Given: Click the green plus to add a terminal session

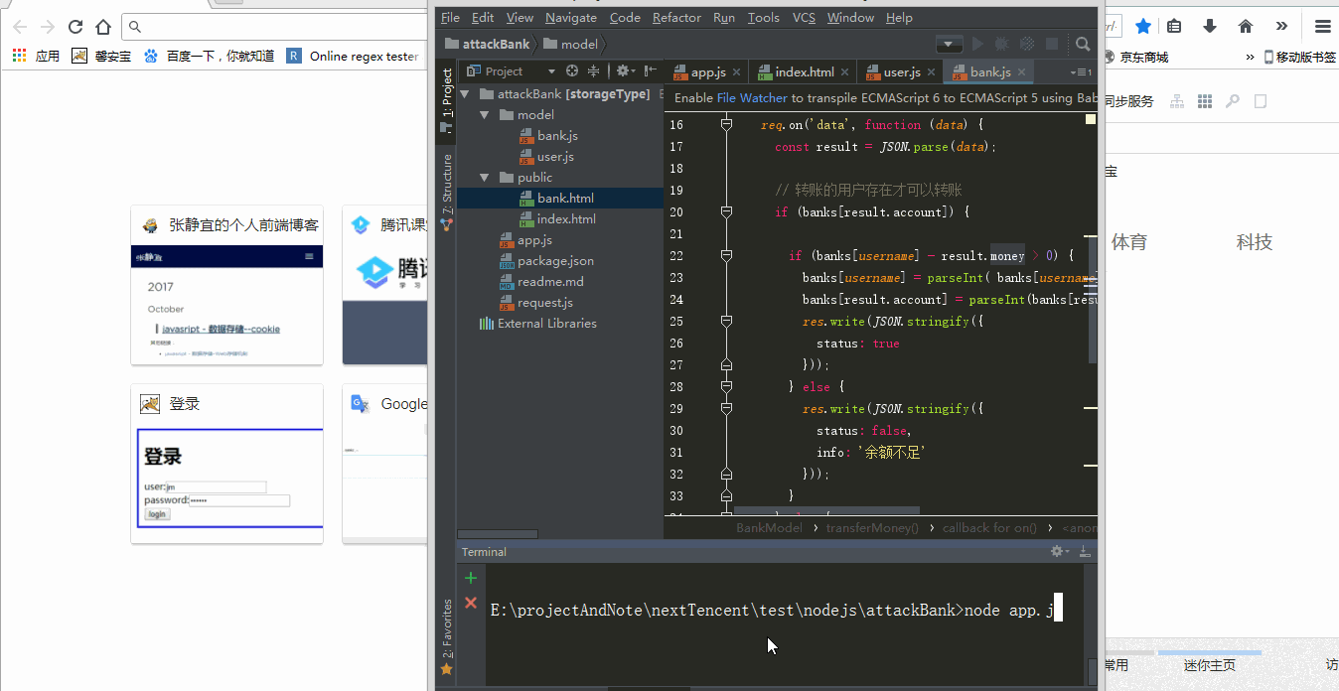Looking at the screenshot, I should [x=471, y=578].
